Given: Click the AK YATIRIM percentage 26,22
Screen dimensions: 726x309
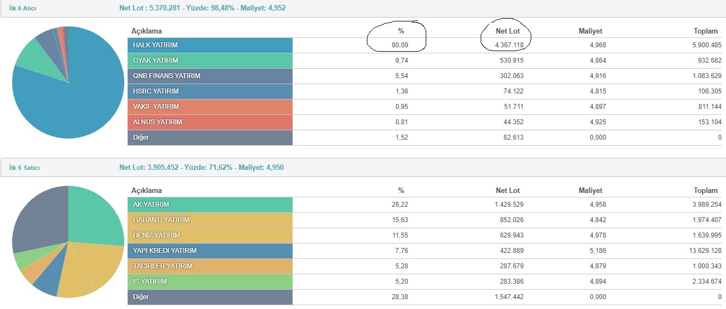Looking at the screenshot, I should pyautogui.click(x=400, y=205).
